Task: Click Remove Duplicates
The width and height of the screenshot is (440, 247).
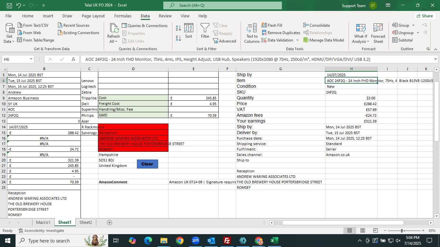Action: (x=281, y=33)
